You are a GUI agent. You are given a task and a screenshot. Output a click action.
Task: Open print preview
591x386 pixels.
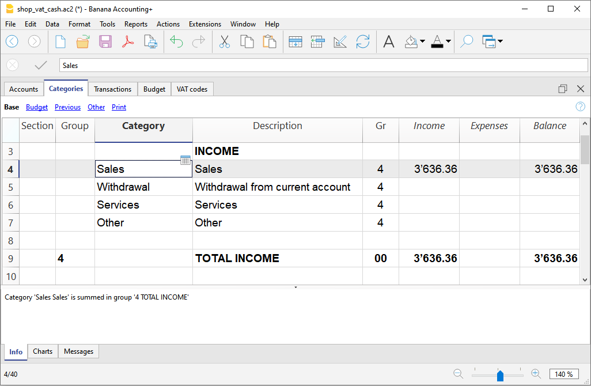150,41
